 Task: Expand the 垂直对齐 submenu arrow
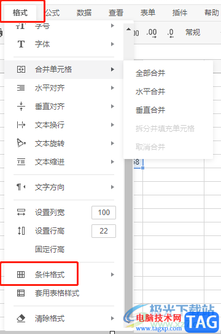[x=112, y=106]
